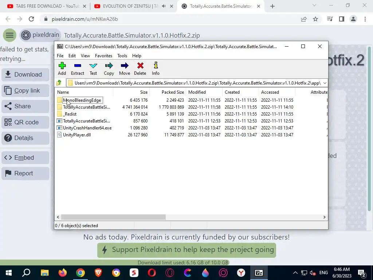373x280 pixels.
Task: Open Chrome's three-dot menu
Action: [x=365, y=19]
